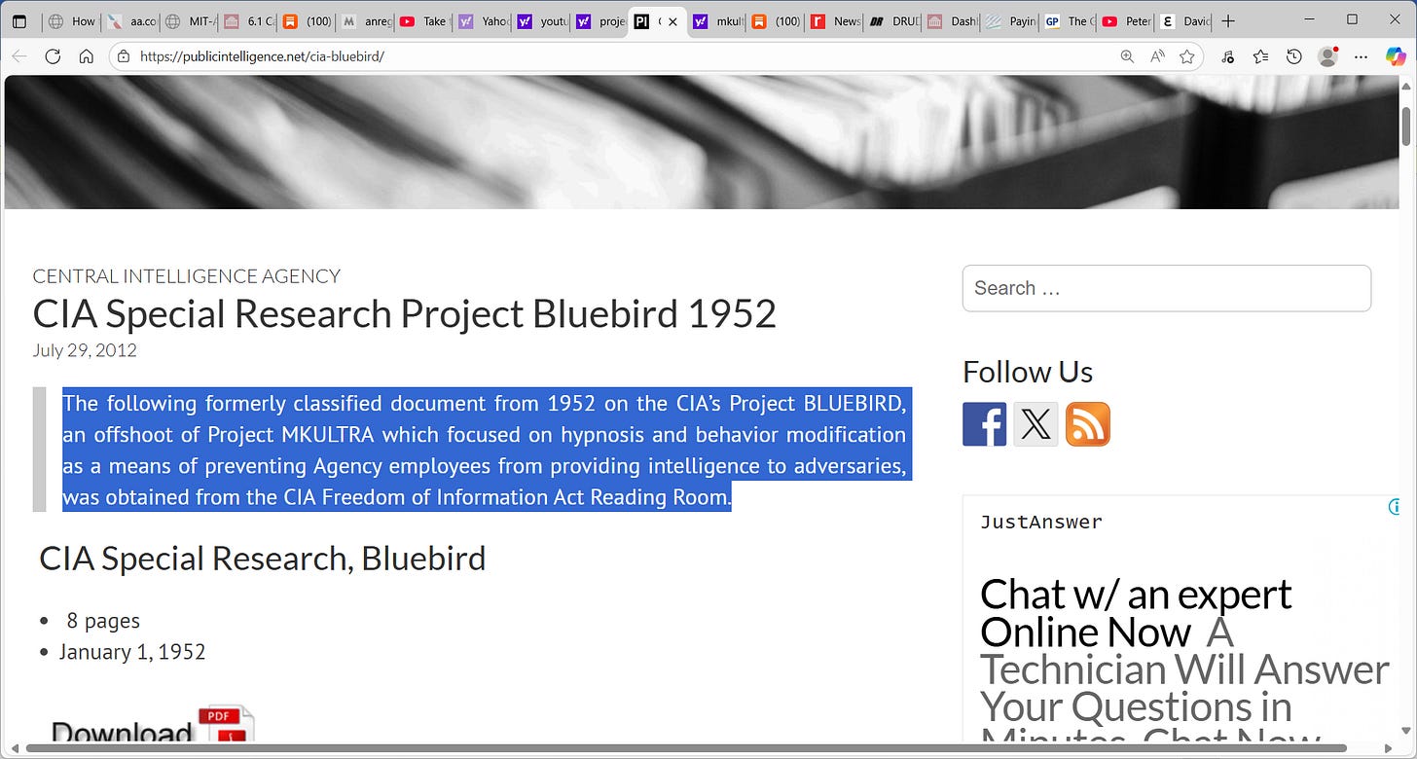Switch to the Yahoo "youtu" tab
1417x759 pixels.
pyautogui.click(x=540, y=20)
